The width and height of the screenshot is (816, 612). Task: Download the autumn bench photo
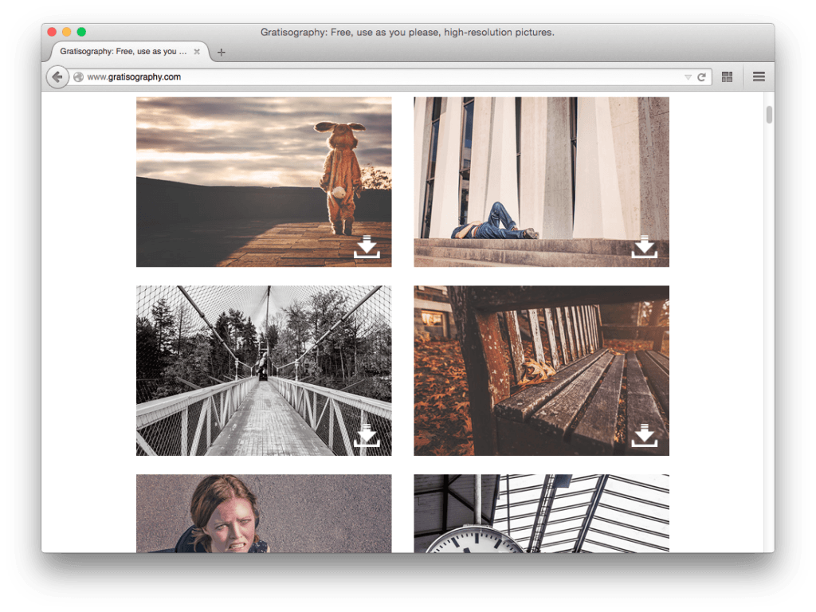pos(644,436)
